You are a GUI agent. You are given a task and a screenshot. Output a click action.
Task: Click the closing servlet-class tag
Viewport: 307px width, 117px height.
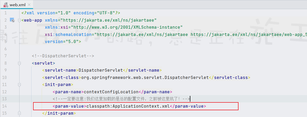[x=230, y=77]
